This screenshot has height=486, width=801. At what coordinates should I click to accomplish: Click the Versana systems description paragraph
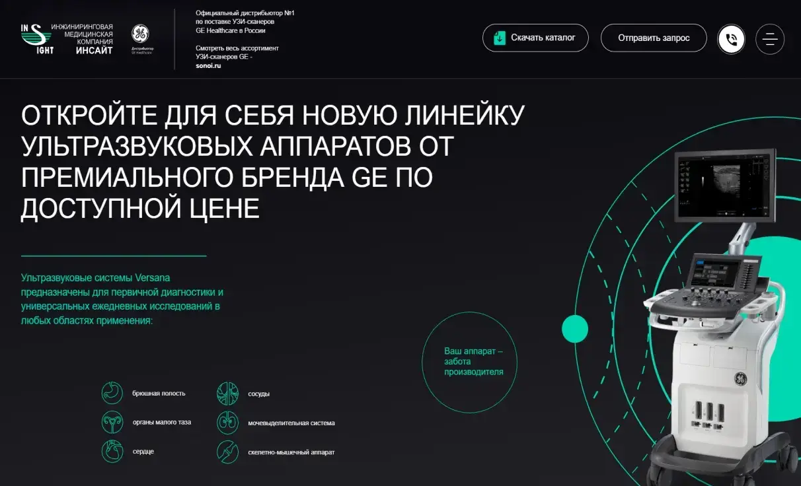(122, 299)
